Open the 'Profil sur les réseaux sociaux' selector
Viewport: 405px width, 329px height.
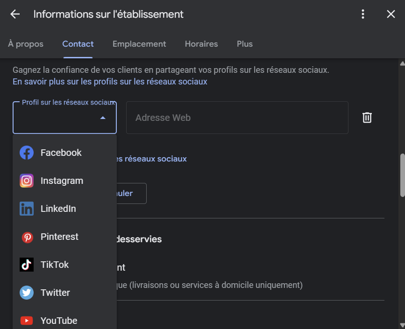64,118
